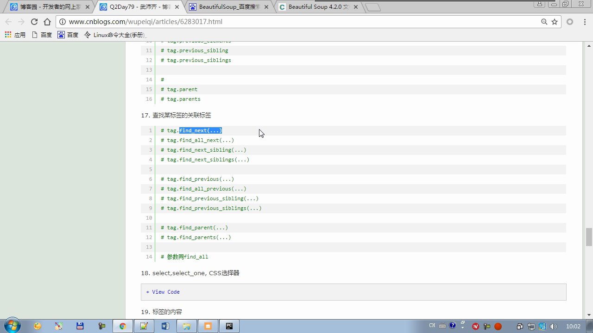Reload the page with the refresh icon
593x333 pixels.
[x=34, y=22]
